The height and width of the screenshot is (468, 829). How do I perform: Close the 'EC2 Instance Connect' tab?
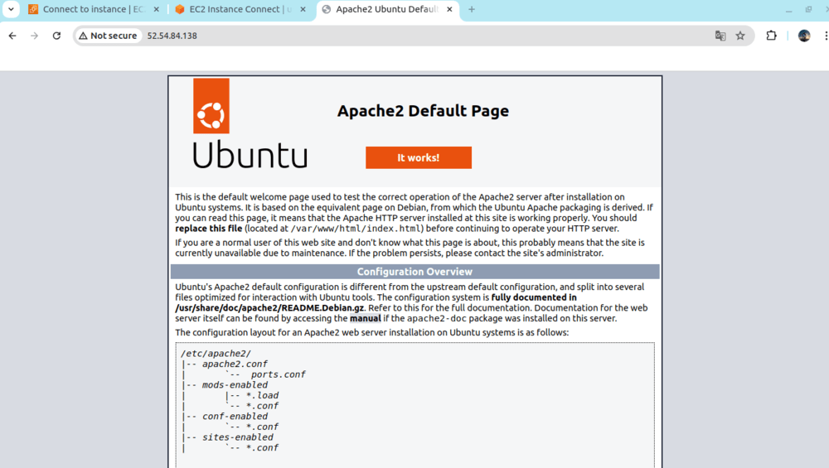click(303, 9)
